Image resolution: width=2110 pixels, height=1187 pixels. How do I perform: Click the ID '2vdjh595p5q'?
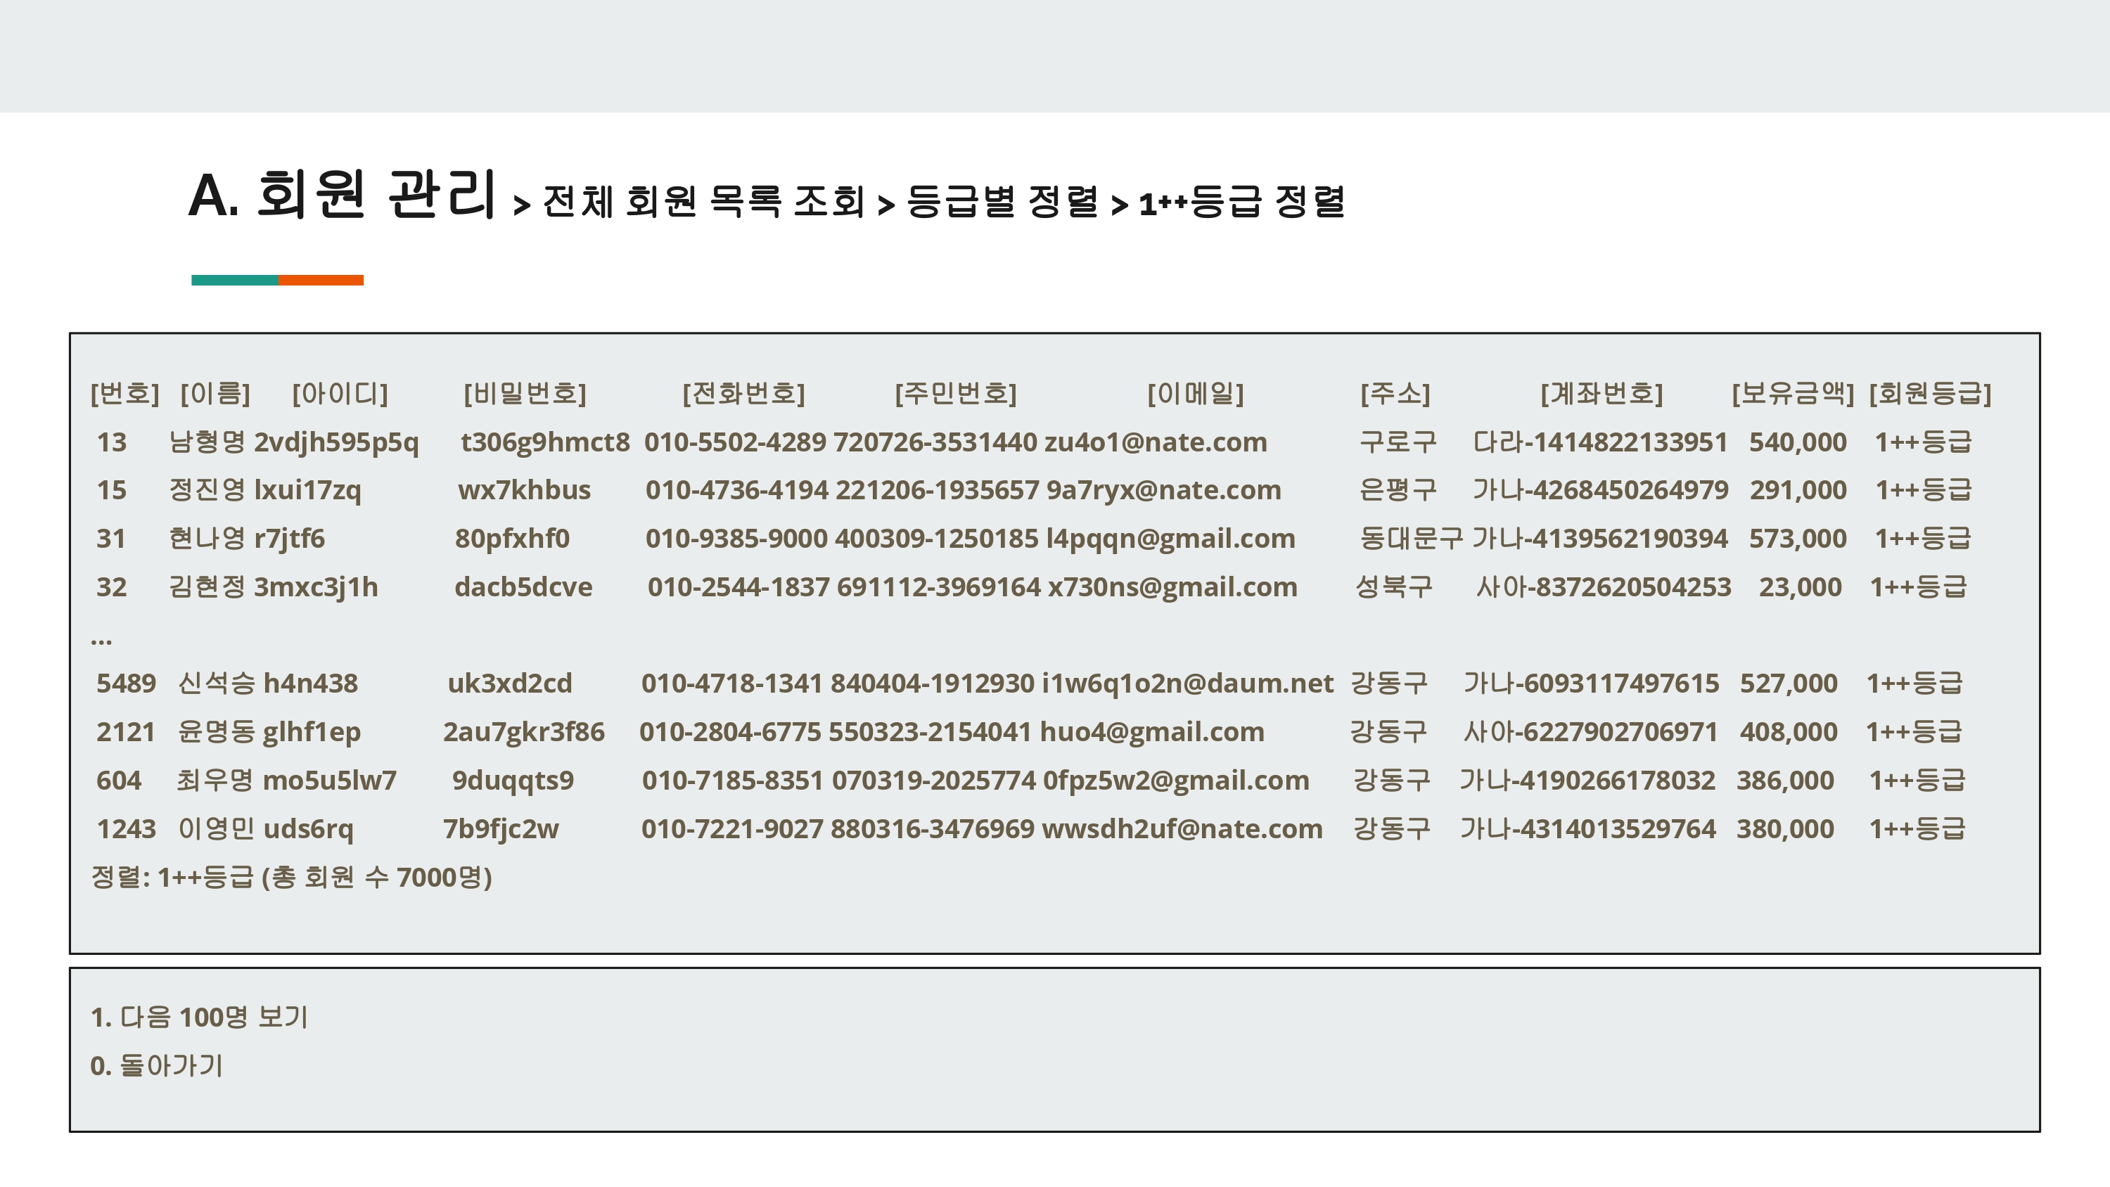tap(335, 442)
